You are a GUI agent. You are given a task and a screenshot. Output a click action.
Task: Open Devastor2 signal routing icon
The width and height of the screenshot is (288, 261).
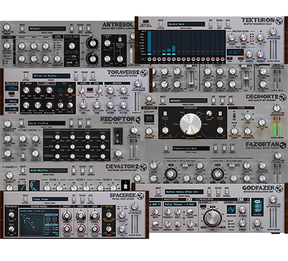[x=34, y=186]
